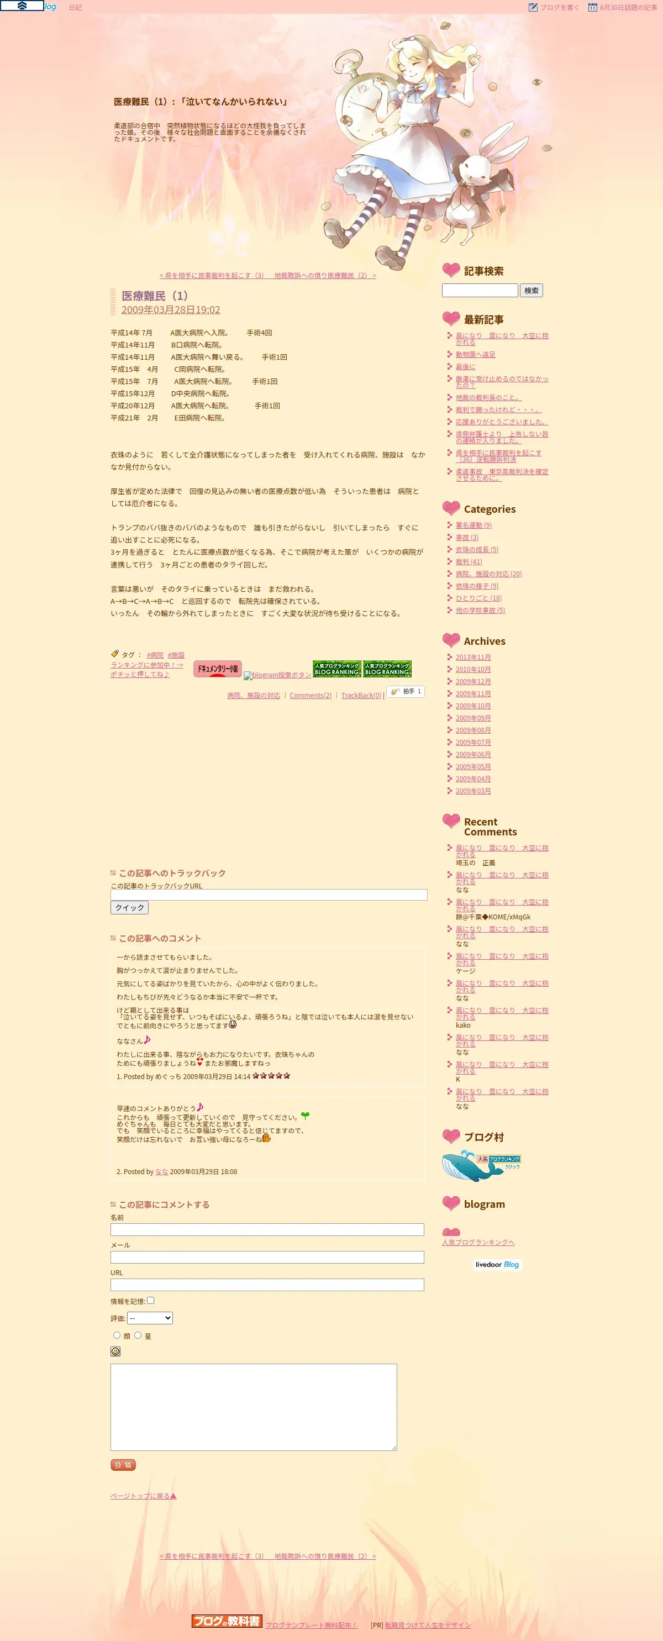The width and height of the screenshot is (663, 1641).
Task: Click the ブログの教科書 footer banner
Action: click(227, 1621)
